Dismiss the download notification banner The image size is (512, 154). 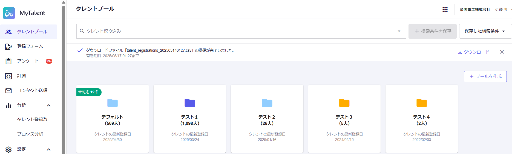click(x=502, y=52)
